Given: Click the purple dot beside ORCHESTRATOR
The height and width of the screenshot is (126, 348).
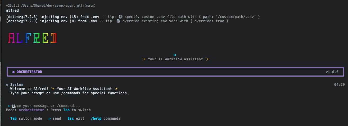Looking at the screenshot, I should [x=13, y=72].
